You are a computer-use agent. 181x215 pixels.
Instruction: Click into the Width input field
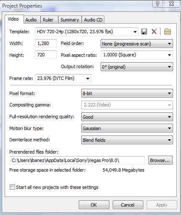point(46,43)
